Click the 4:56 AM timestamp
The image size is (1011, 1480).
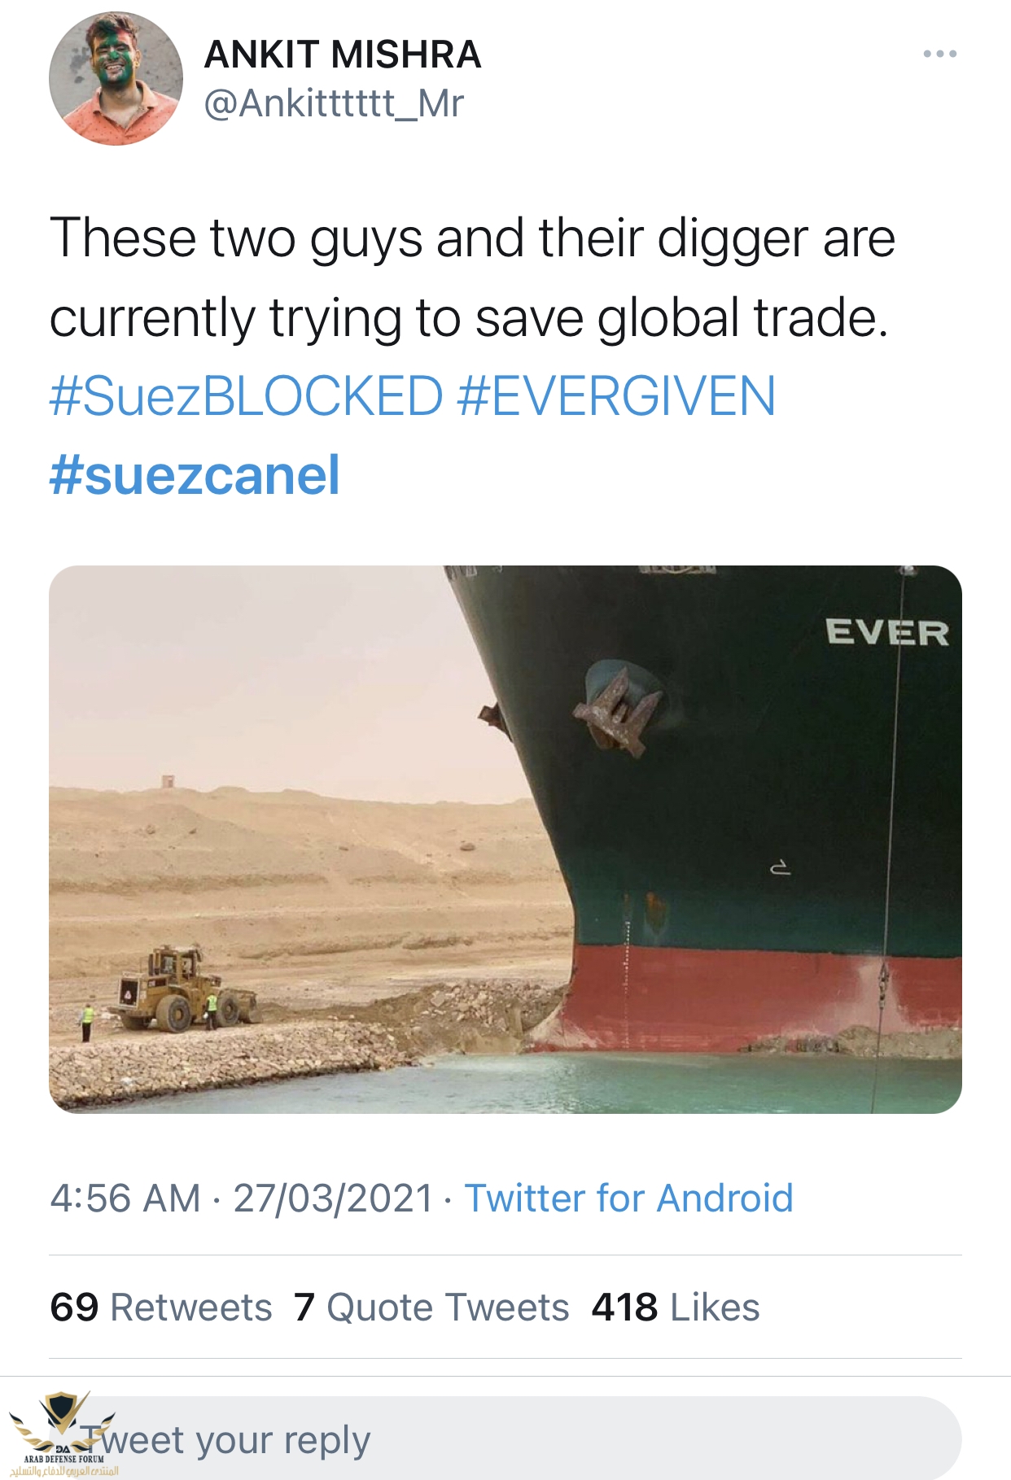[x=125, y=1198]
